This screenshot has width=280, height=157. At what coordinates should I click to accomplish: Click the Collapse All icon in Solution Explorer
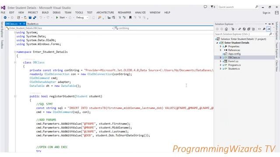tap(248, 29)
